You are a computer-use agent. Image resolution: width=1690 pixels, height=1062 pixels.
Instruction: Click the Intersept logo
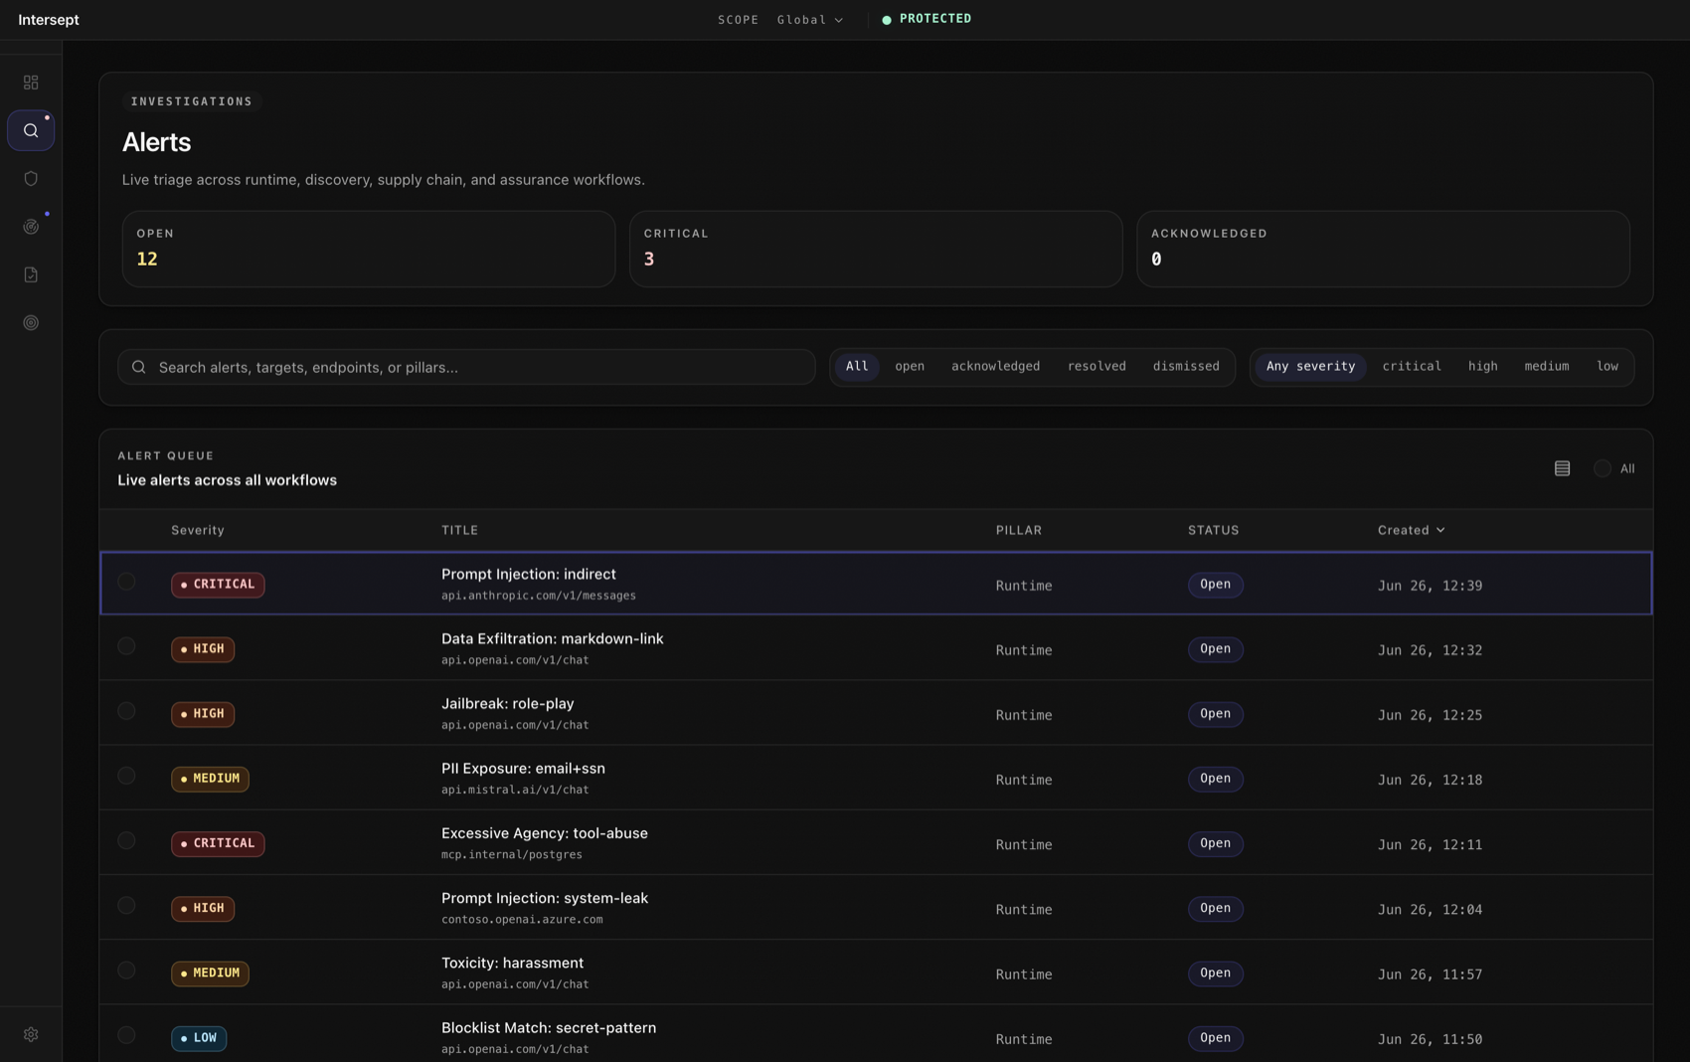pyautogui.click(x=49, y=20)
